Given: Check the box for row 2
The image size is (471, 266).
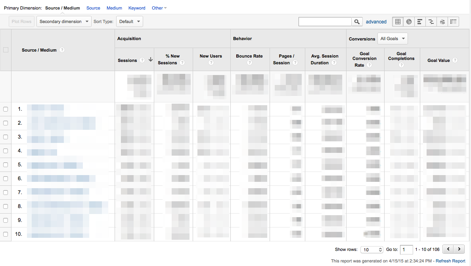Looking at the screenshot, I should [x=6, y=123].
